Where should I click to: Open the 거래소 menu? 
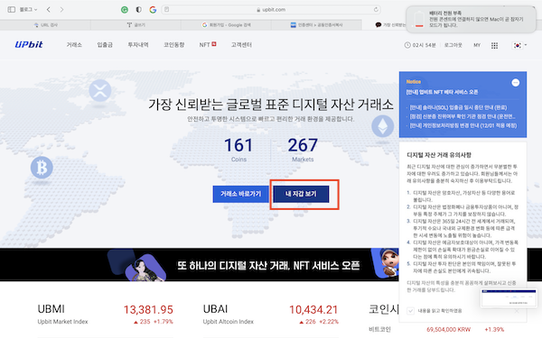click(74, 45)
